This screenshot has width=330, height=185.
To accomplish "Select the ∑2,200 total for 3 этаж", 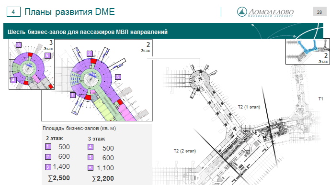I will coord(103,178).
